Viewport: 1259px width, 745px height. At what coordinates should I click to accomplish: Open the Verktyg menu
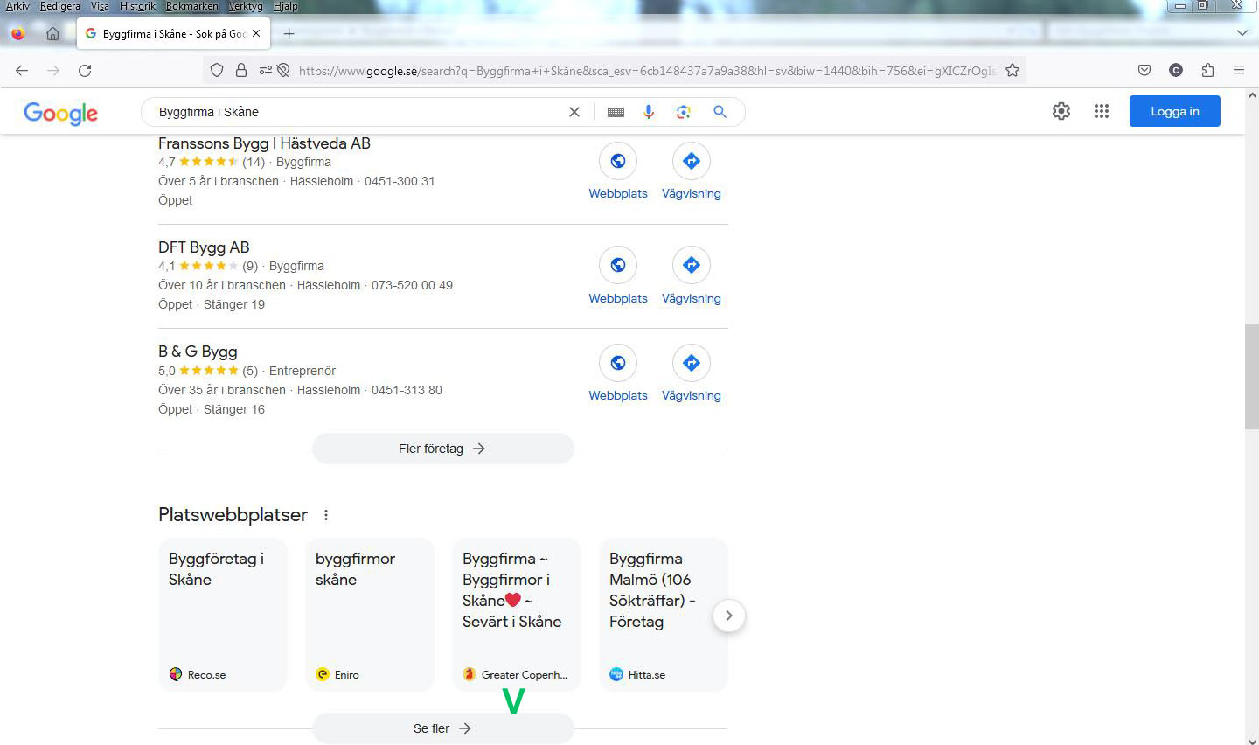(x=246, y=6)
